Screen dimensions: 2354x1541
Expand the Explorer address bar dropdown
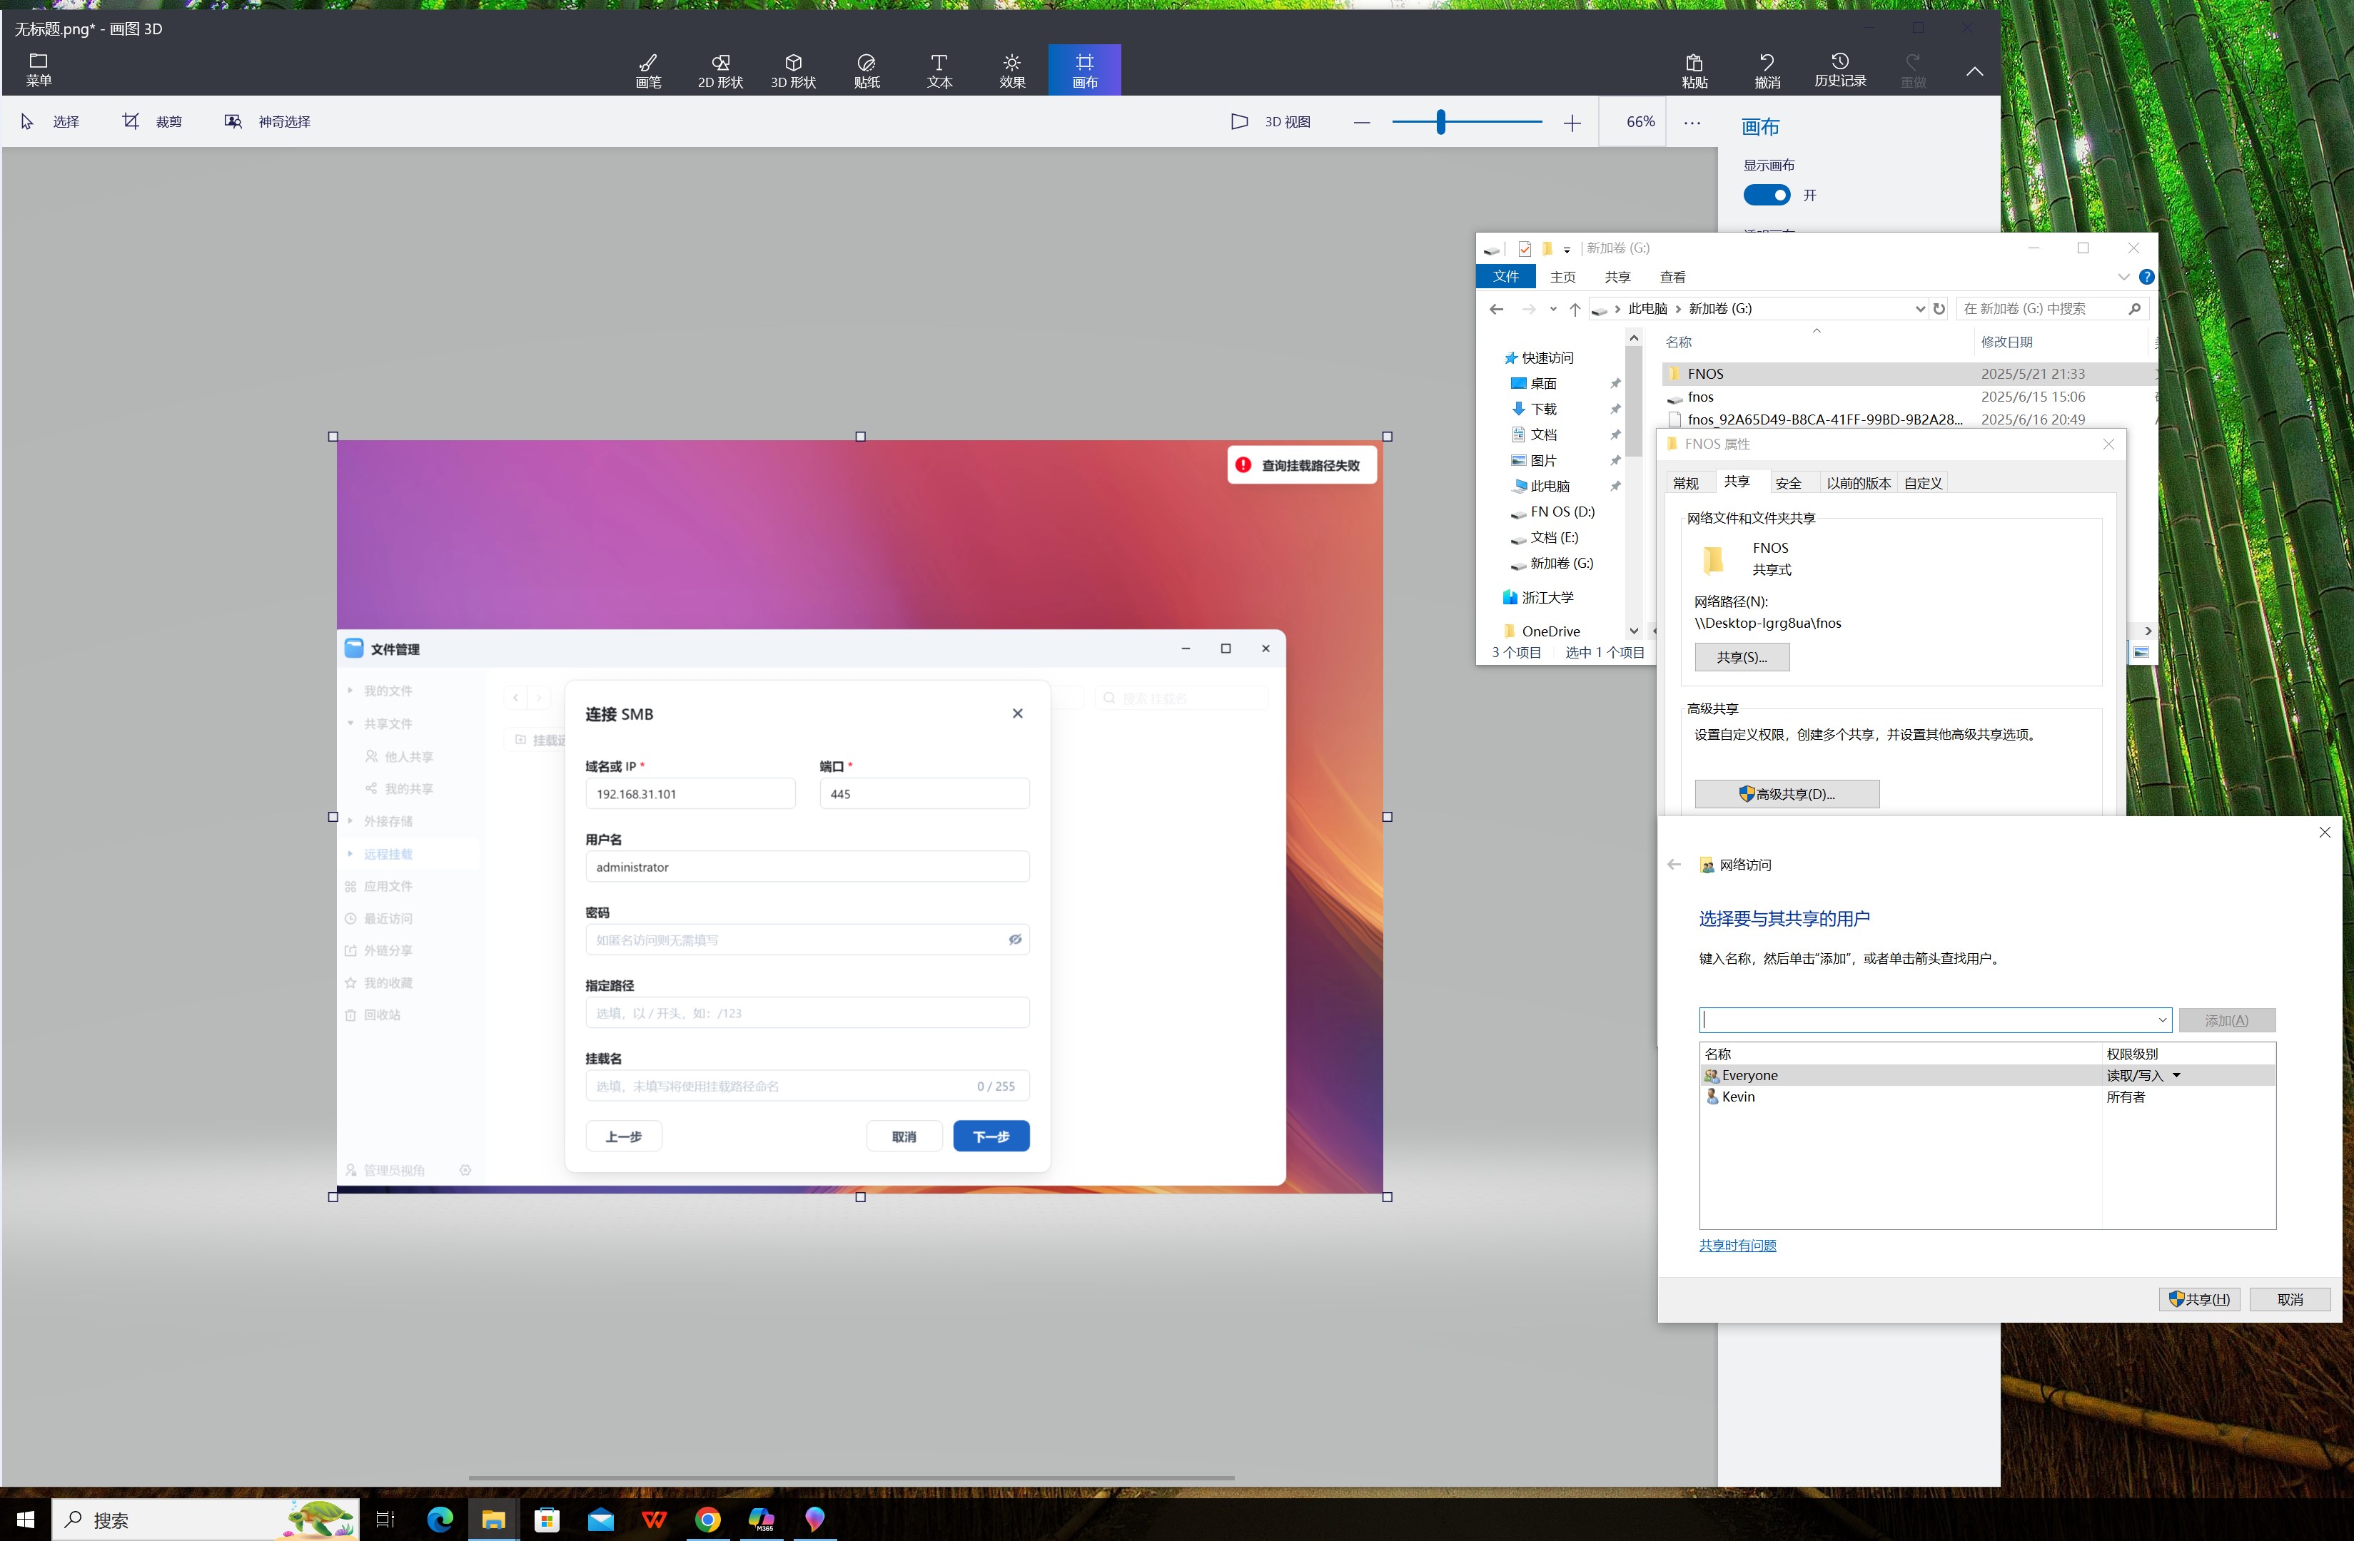(x=1920, y=308)
